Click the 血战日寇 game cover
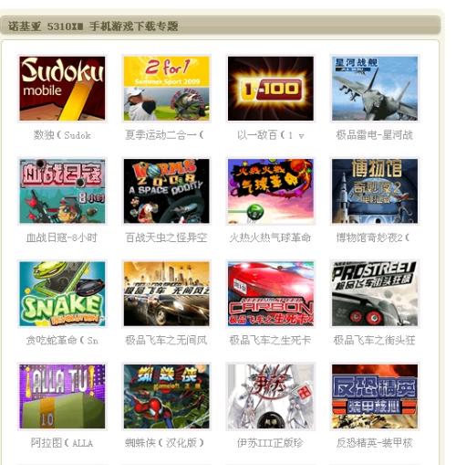This screenshot has width=456, height=465. pyautogui.click(x=62, y=191)
